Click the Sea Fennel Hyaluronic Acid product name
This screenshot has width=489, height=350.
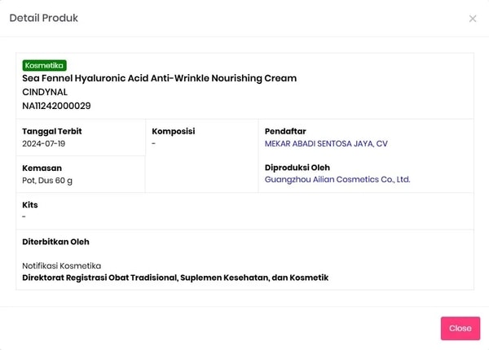coord(159,79)
